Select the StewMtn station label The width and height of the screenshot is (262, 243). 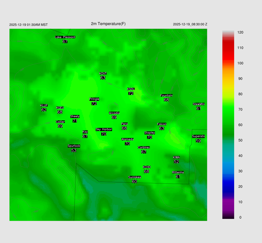pyautogui.click(x=199, y=104)
